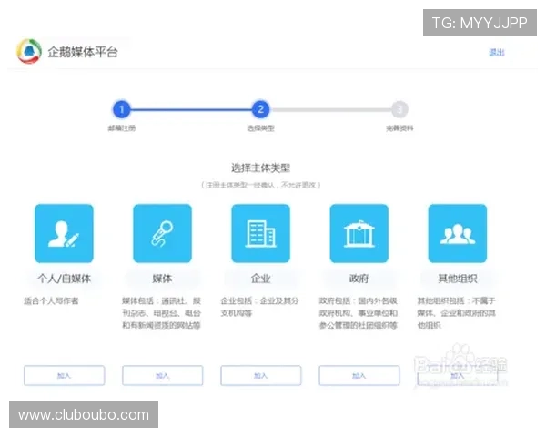Click the 选择主体类型 heading
This screenshot has width=546, height=437.
(261, 168)
